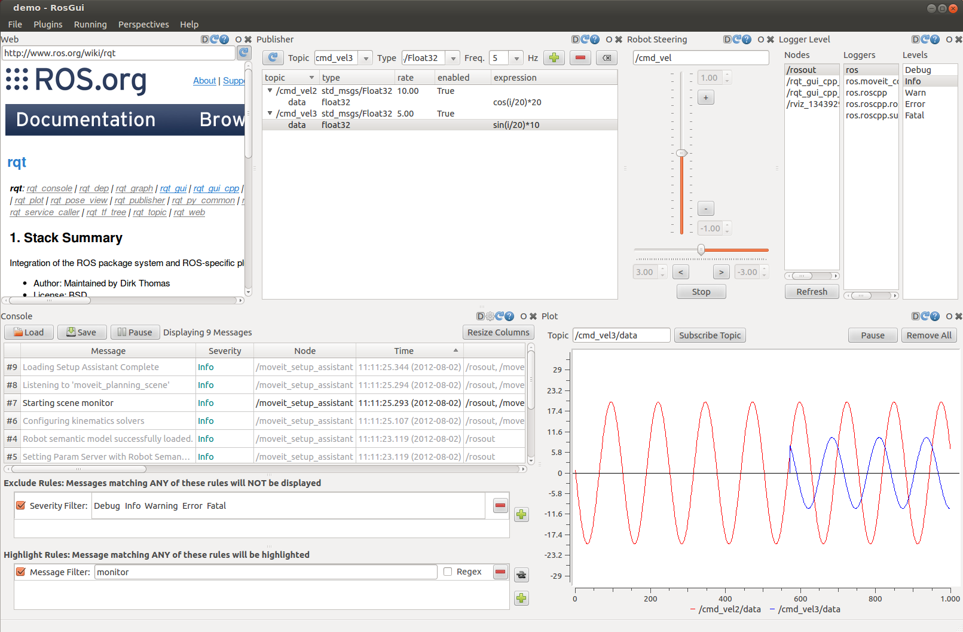Uncheck the Message Filter checkbox

(21, 572)
